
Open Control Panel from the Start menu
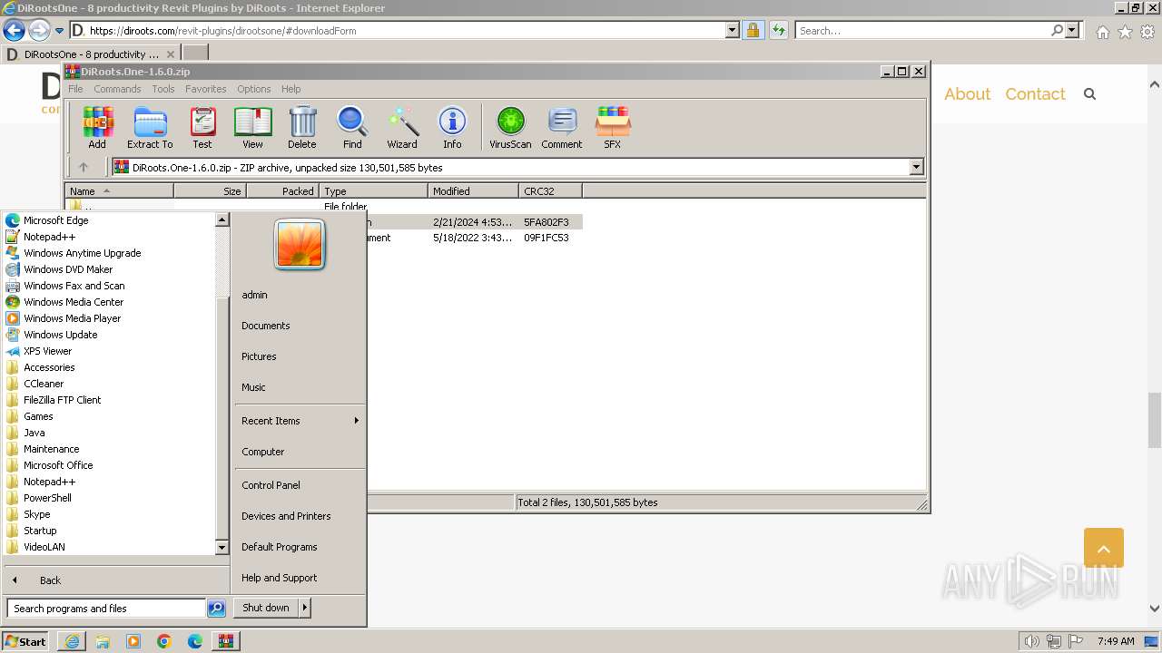click(271, 485)
